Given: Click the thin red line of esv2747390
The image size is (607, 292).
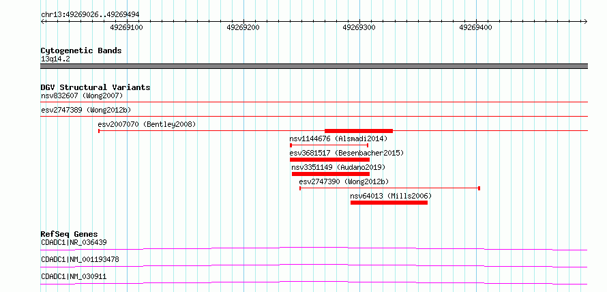Looking at the screenshot, I should tap(390, 188).
